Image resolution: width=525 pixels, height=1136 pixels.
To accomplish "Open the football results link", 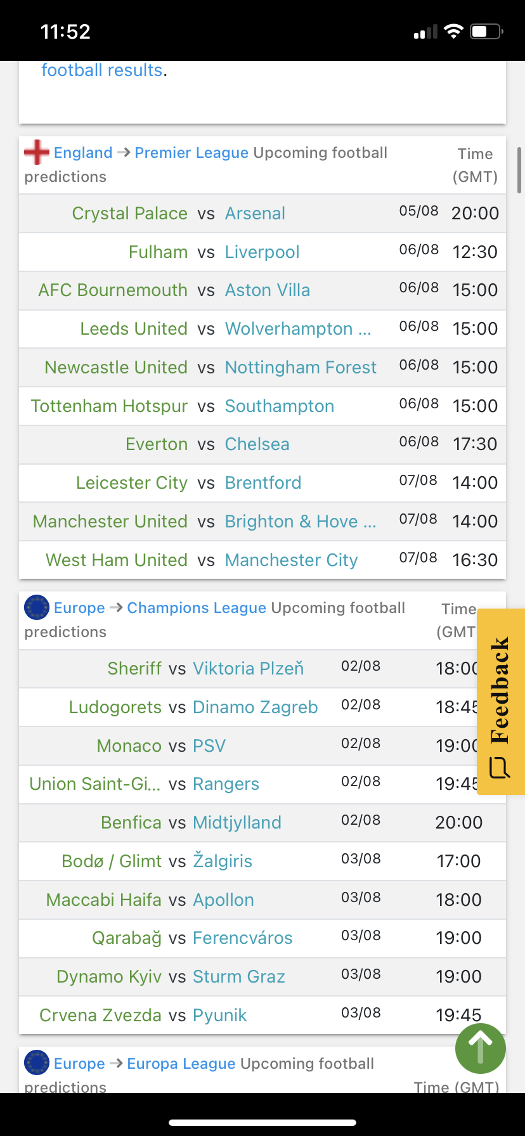I will click(102, 70).
